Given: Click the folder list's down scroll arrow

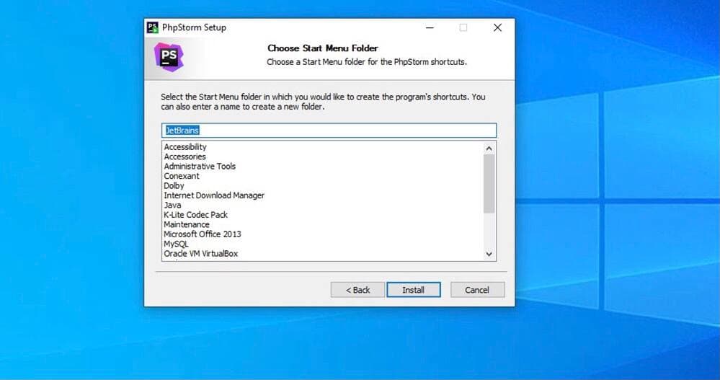Looking at the screenshot, I should (489, 254).
